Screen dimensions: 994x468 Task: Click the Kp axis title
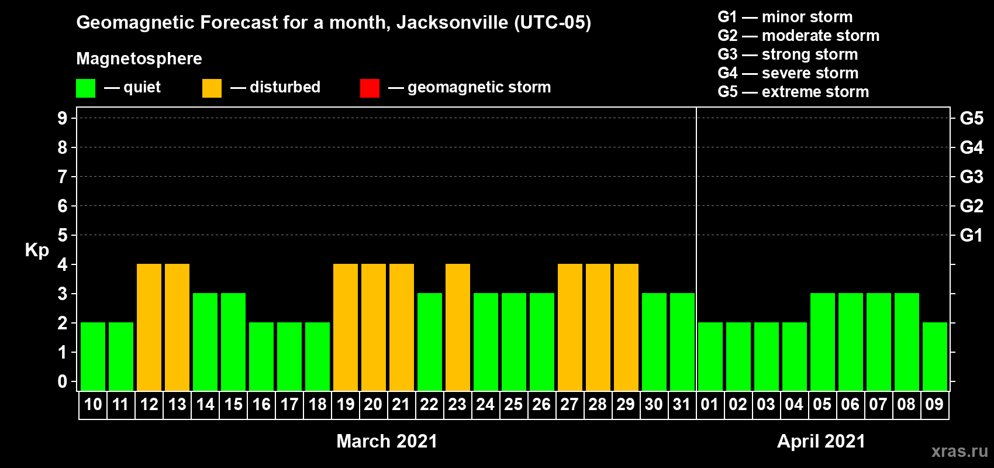coord(37,251)
